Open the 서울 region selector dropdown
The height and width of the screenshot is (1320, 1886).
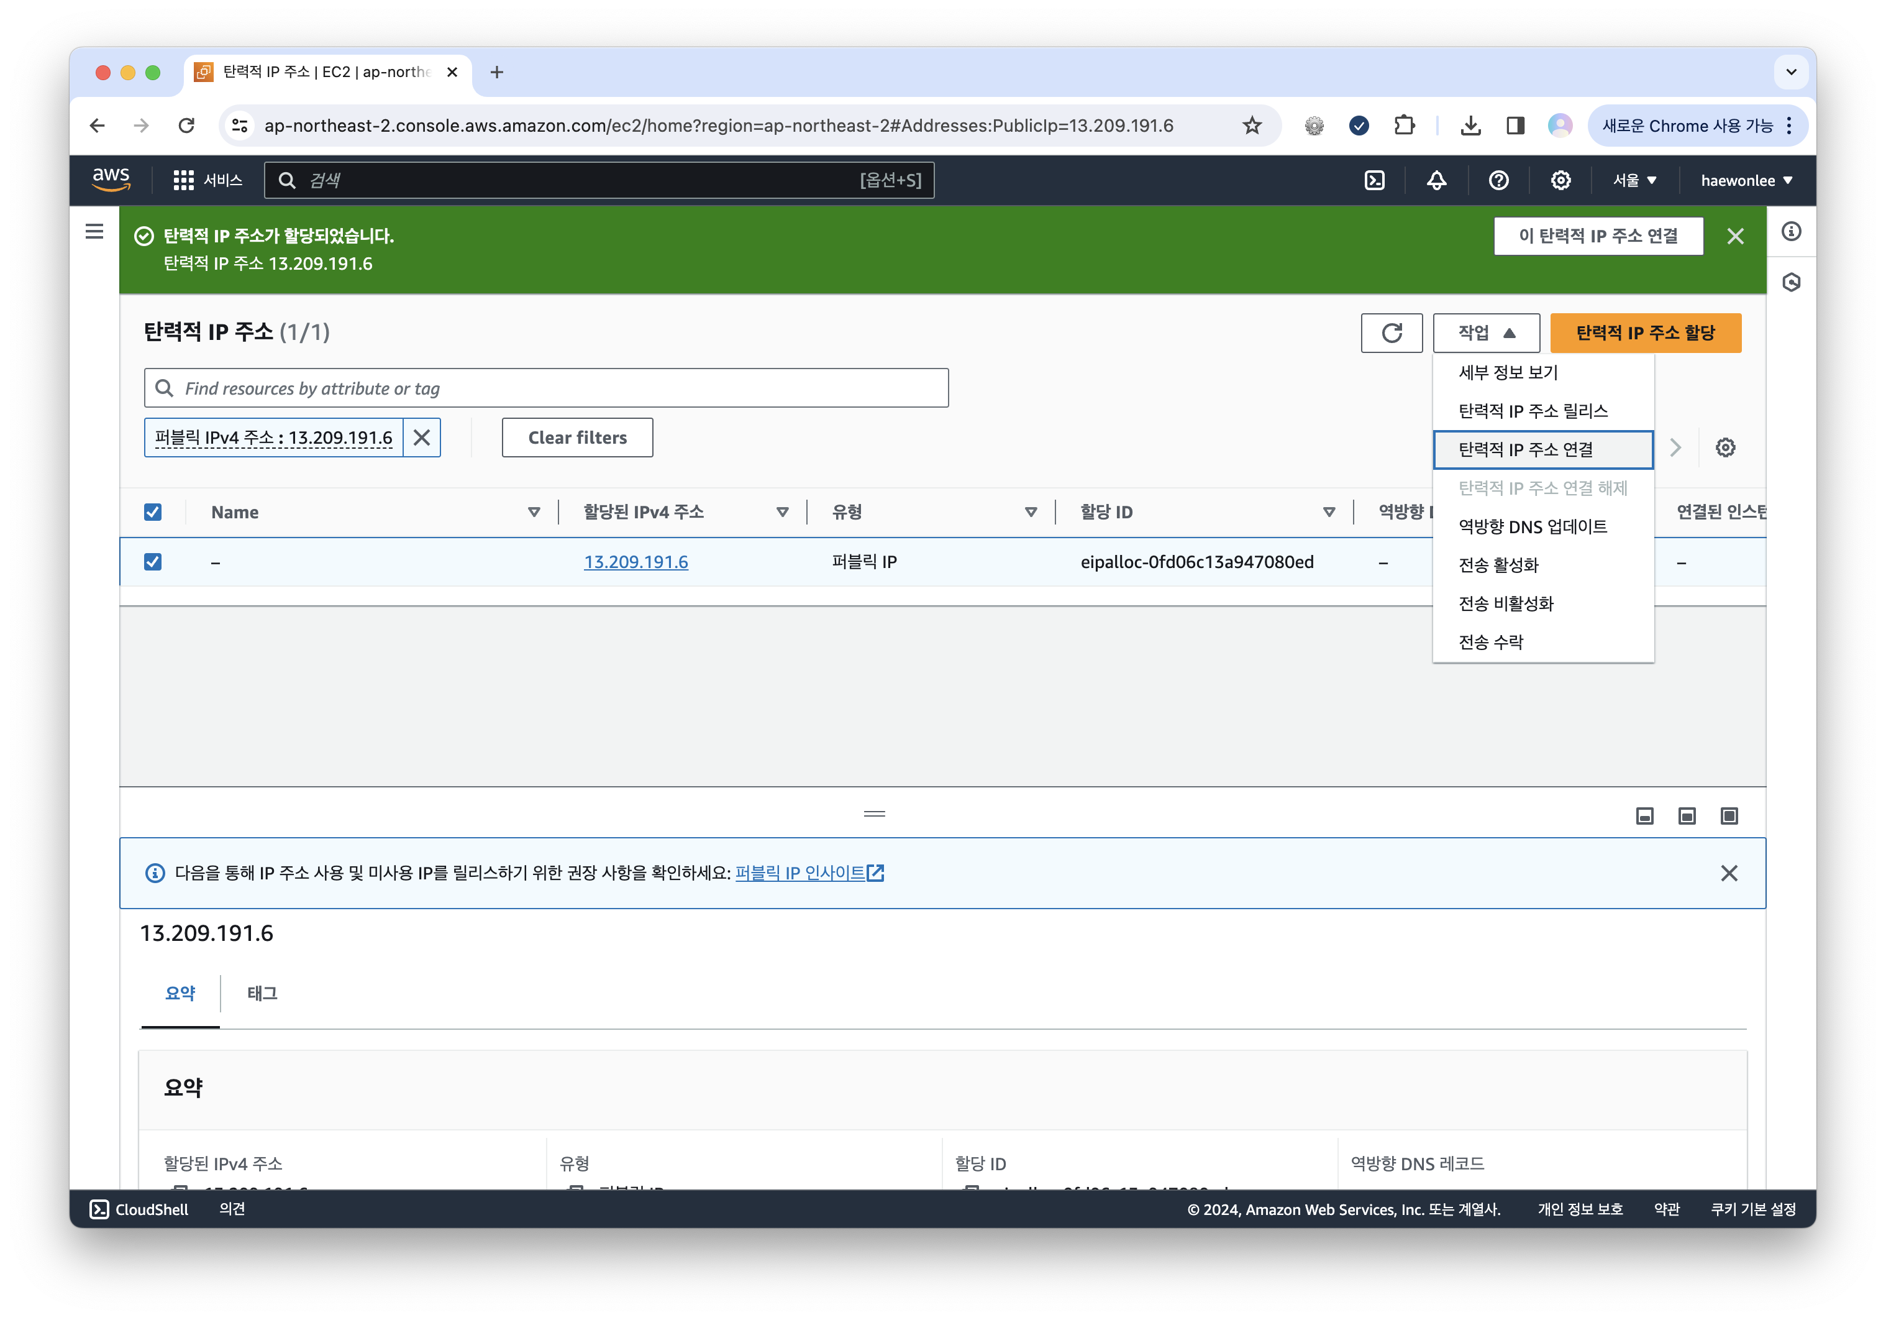(1633, 180)
